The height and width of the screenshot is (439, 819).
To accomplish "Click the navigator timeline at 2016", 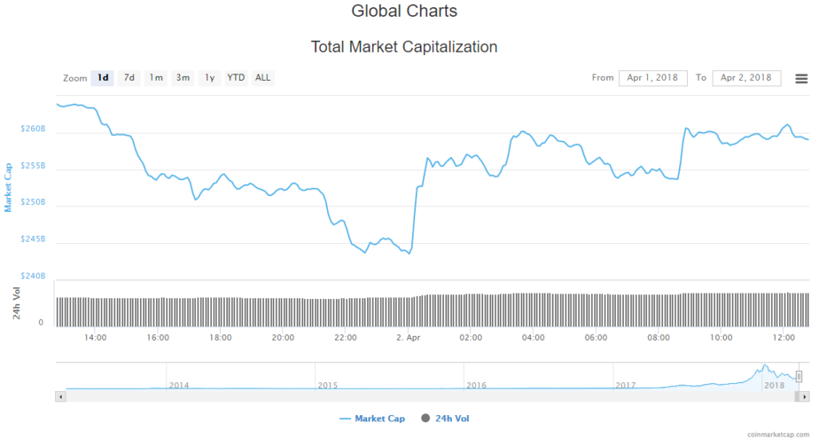I will pos(476,385).
